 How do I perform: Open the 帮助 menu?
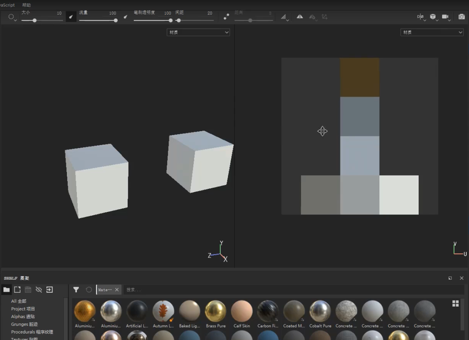(26, 5)
